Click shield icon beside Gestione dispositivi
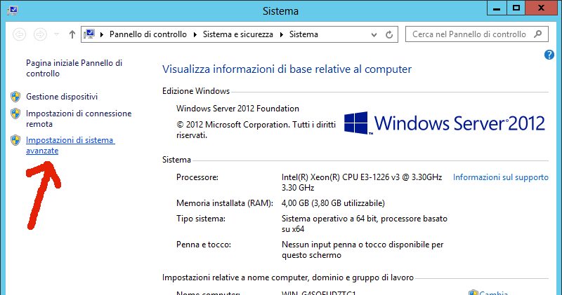The width and height of the screenshot is (562, 295). [x=15, y=97]
